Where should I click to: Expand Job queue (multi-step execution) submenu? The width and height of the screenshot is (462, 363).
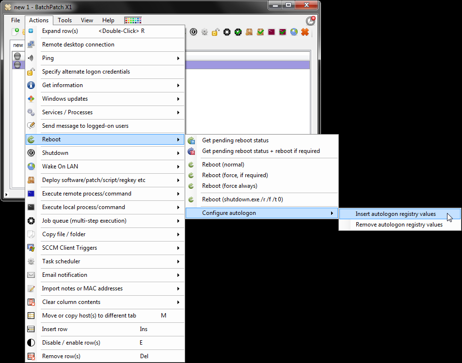(x=105, y=221)
